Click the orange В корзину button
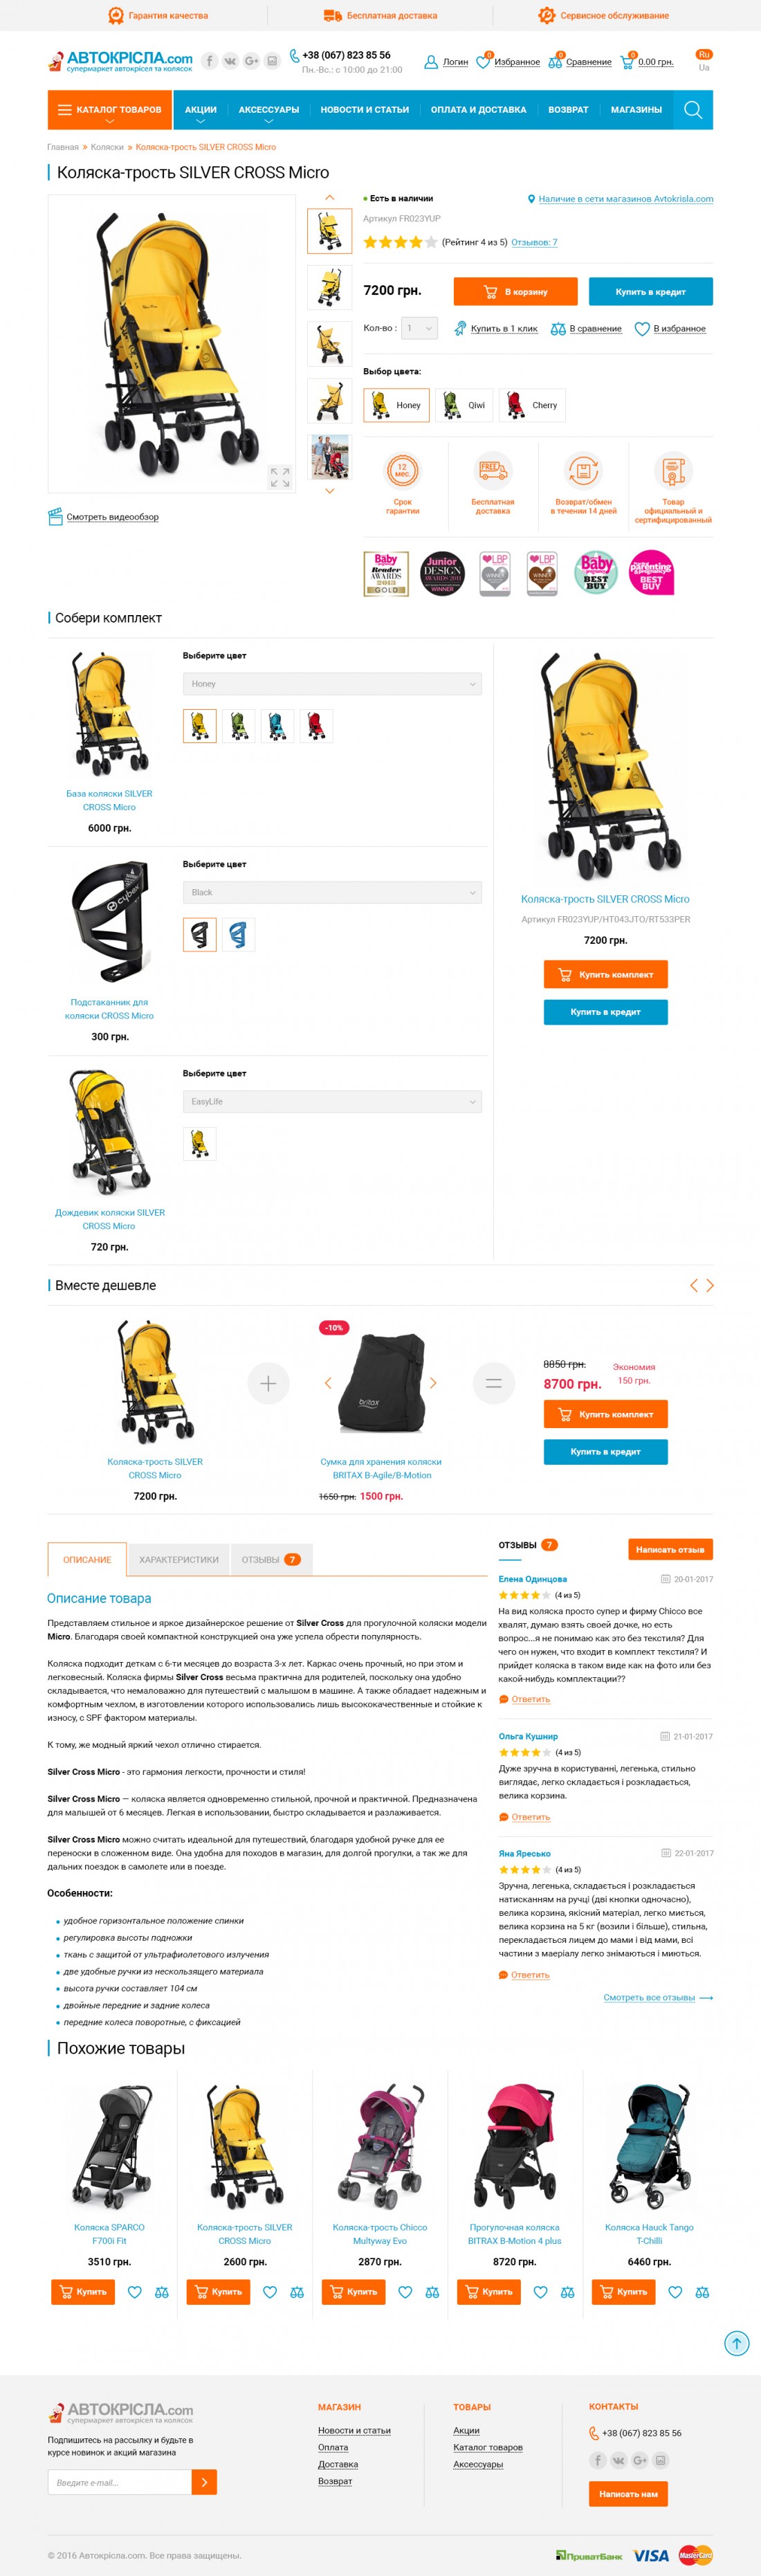 (515, 292)
